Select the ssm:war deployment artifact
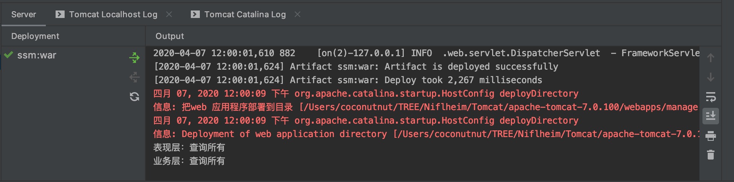Screen dimensions: 734x182 point(37,55)
